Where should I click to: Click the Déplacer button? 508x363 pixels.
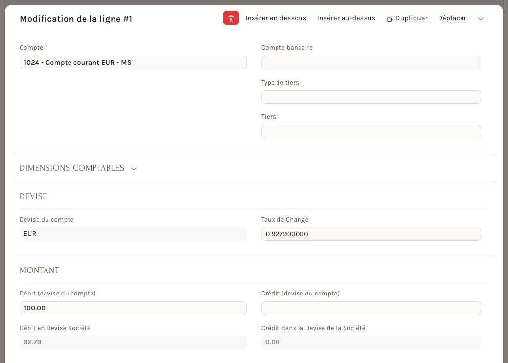pyautogui.click(x=452, y=18)
